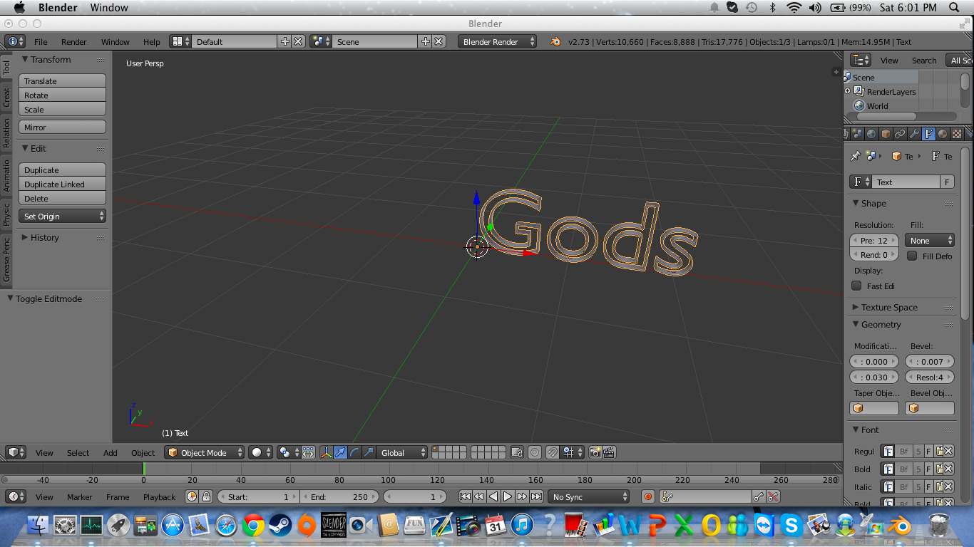Viewport: 974px width, 547px height.
Task: Open the Constraints chain-link tab
Action: 900,134
